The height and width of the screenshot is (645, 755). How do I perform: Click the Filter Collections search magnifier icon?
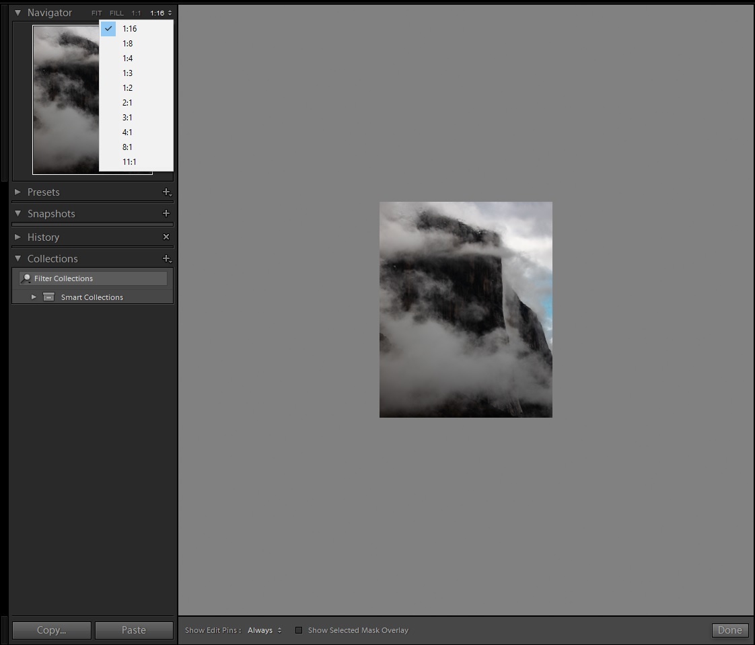(x=26, y=278)
